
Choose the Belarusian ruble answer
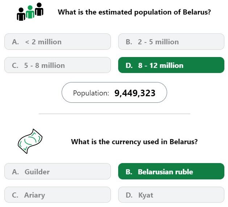(171, 171)
